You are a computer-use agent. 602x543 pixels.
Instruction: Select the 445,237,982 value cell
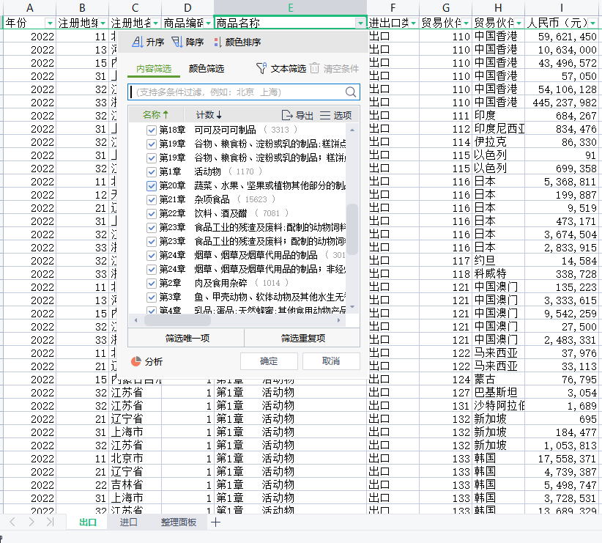561,103
